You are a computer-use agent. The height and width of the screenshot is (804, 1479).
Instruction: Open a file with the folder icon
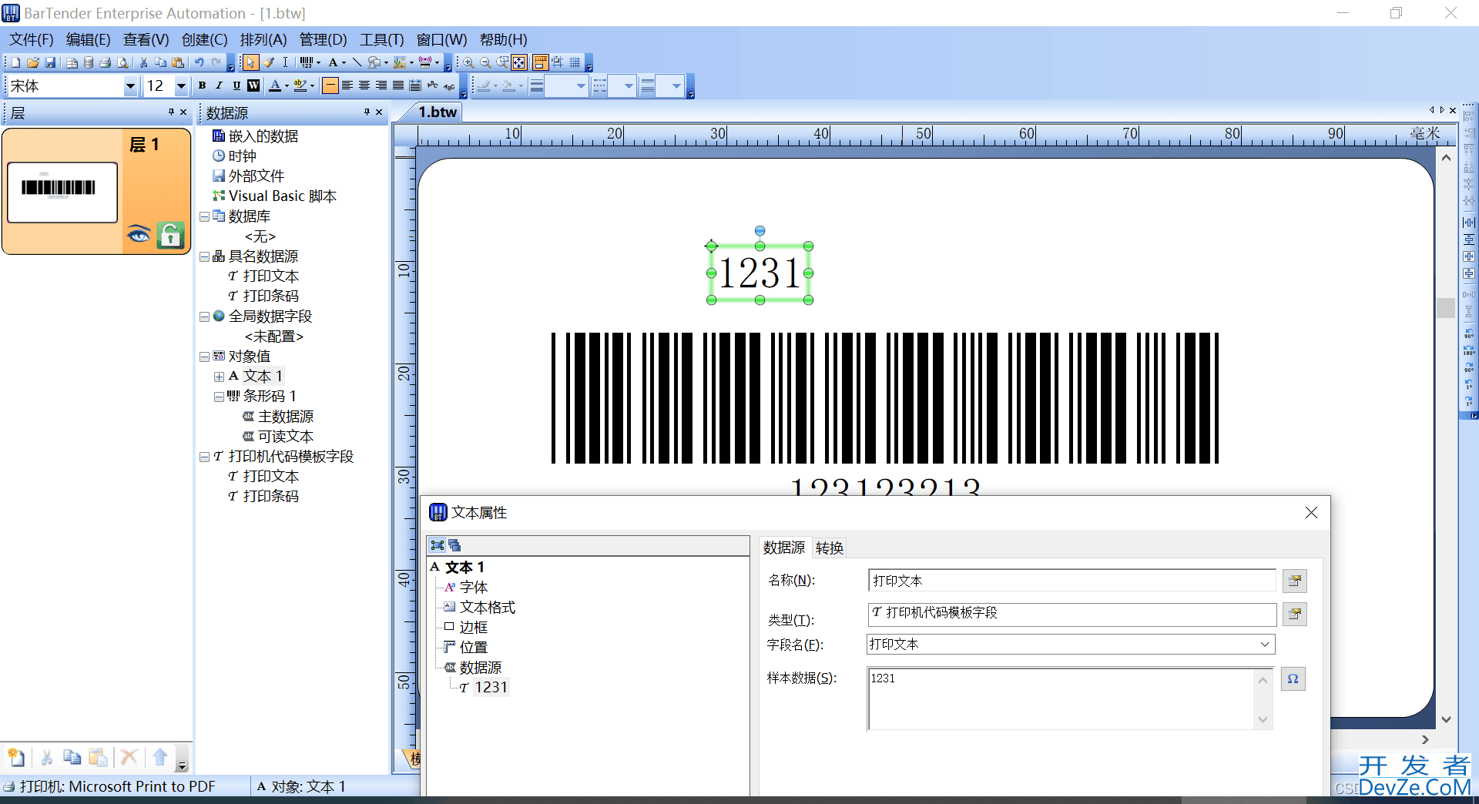(32, 62)
